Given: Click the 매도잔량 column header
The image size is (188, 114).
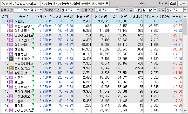Looking at the screenshot, I should click(82, 16).
